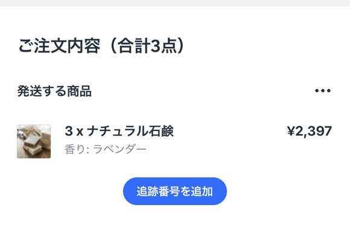Click the ご注文内容（合計3点）heading
The height and width of the screenshot is (225, 350).
coord(101,46)
